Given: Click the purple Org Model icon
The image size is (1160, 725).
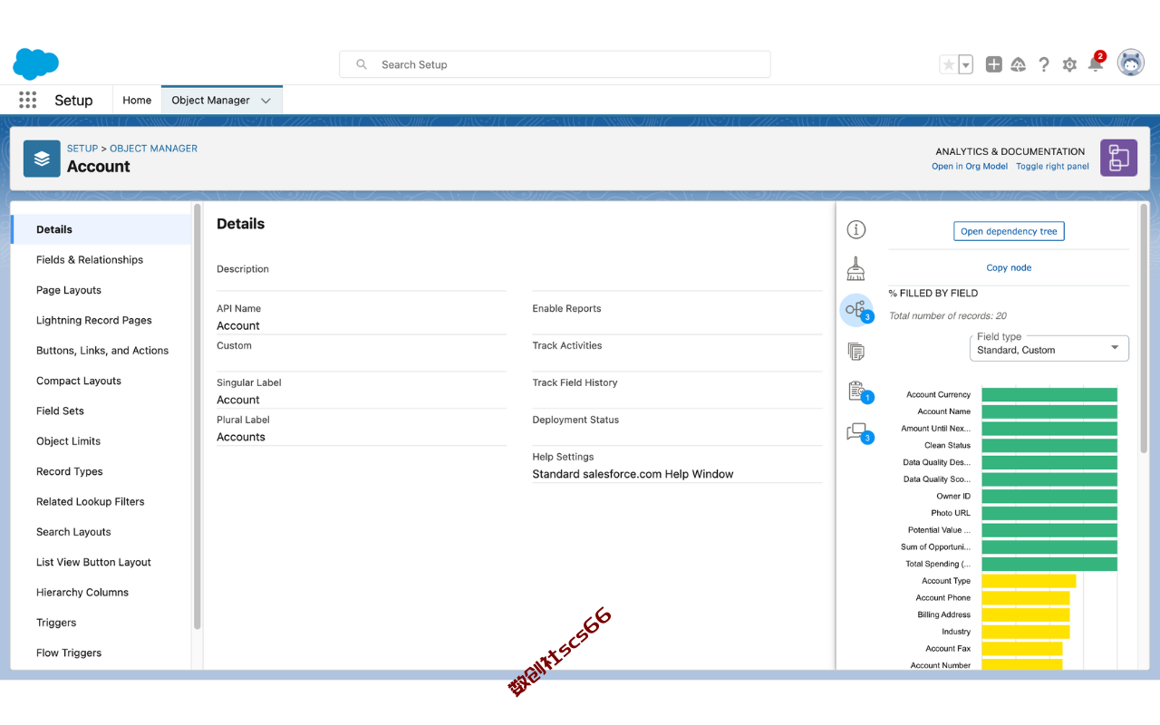Looking at the screenshot, I should click(x=1118, y=158).
